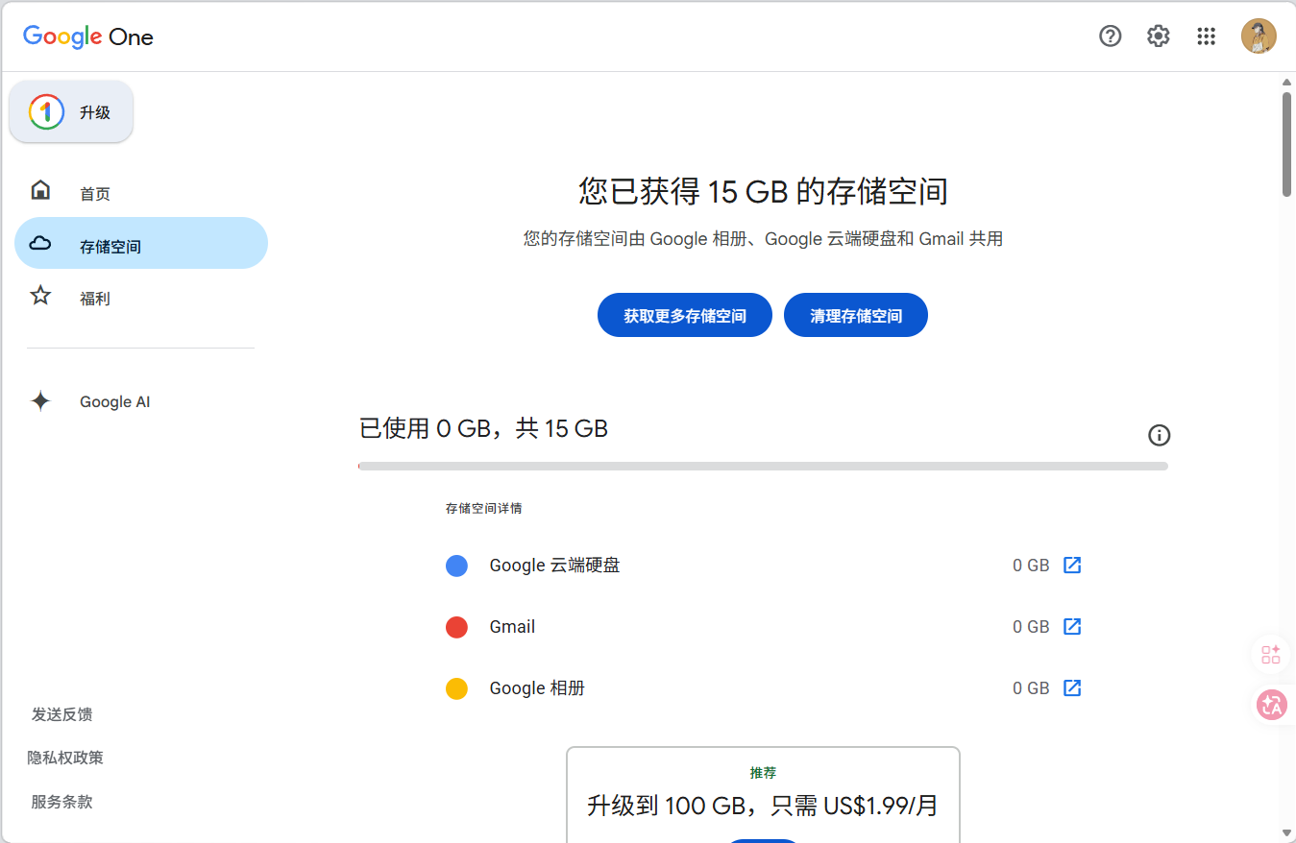Click the home icon in sidebar
This screenshot has height=843, width=1296.
click(40, 190)
